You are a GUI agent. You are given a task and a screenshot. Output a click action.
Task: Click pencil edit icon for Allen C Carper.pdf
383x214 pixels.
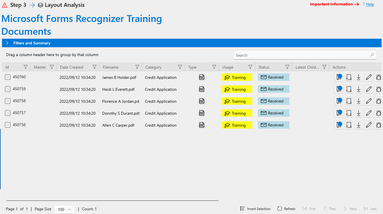pos(369,125)
